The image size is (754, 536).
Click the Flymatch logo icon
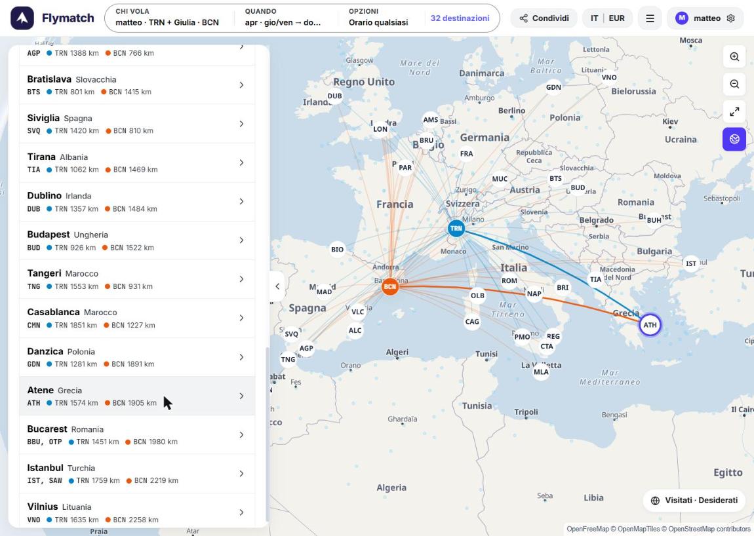point(22,18)
